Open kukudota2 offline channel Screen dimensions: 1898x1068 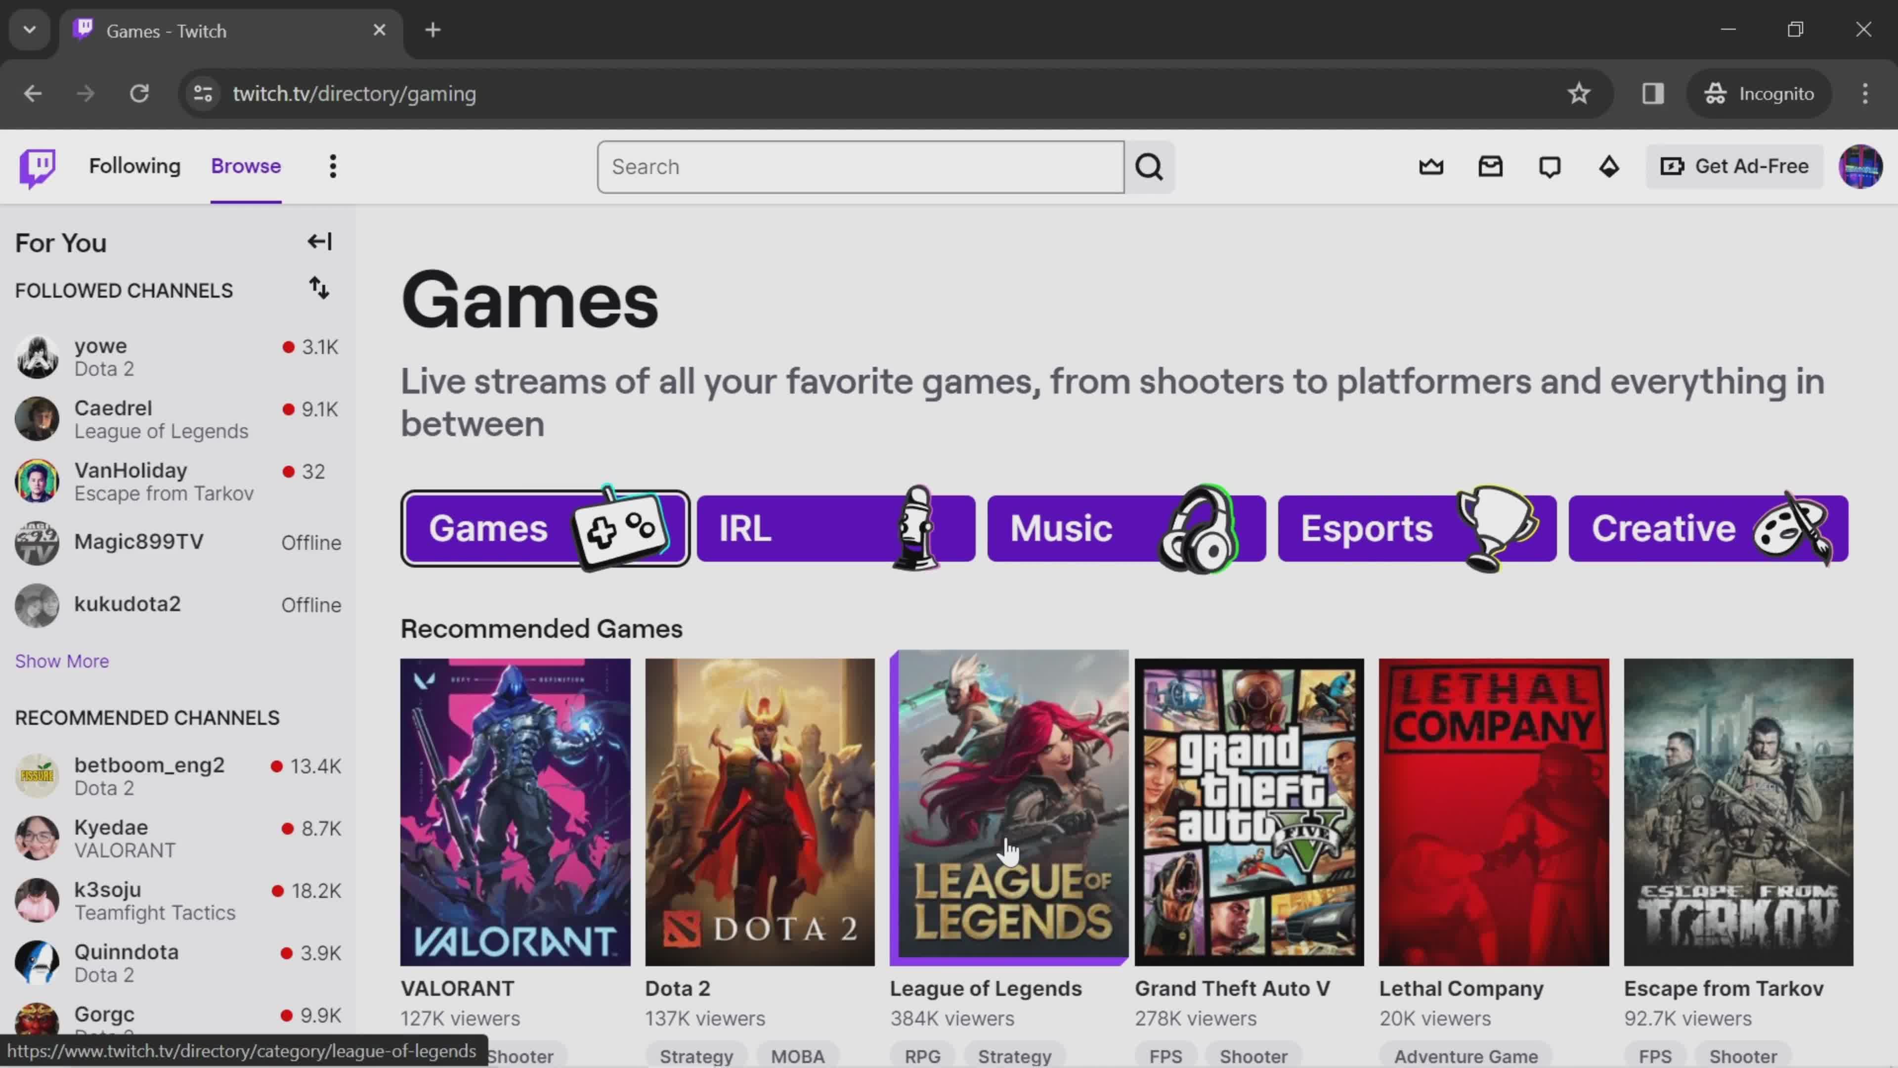coord(177,605)
